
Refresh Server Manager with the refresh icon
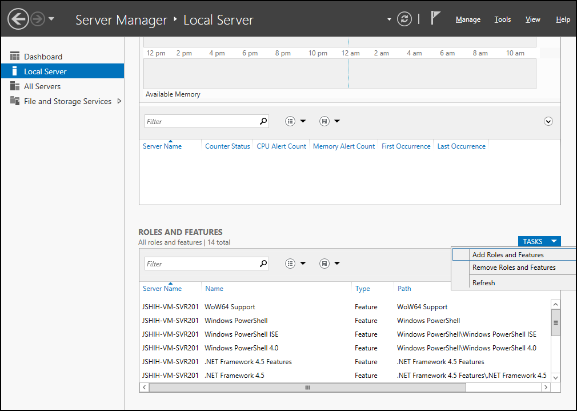pos(404,18)
